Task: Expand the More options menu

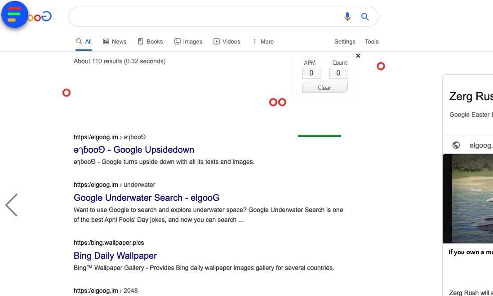Action: (263, 41)
